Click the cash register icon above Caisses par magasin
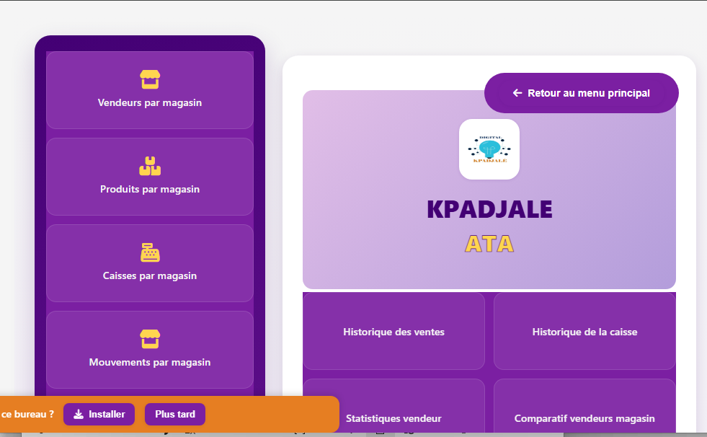This screenshot has width=707, height=437. pos(150,252)
